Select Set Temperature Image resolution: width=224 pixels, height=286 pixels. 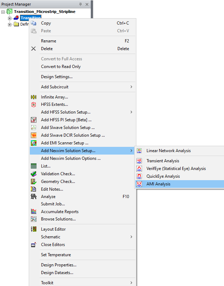pos(82,255)
